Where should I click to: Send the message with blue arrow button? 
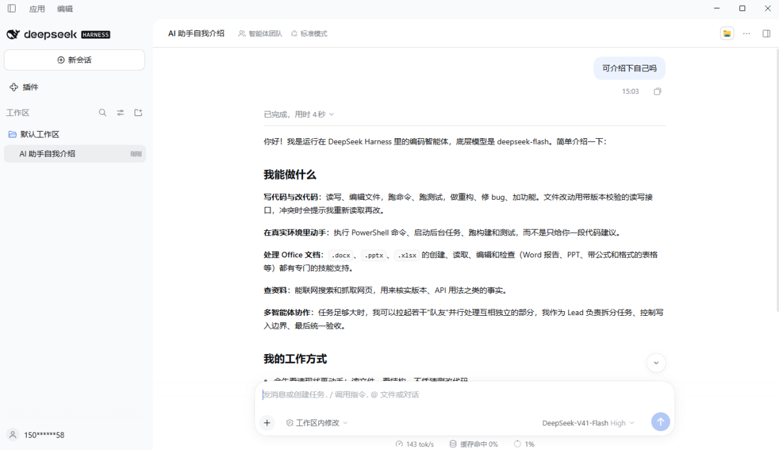(660, 422)
